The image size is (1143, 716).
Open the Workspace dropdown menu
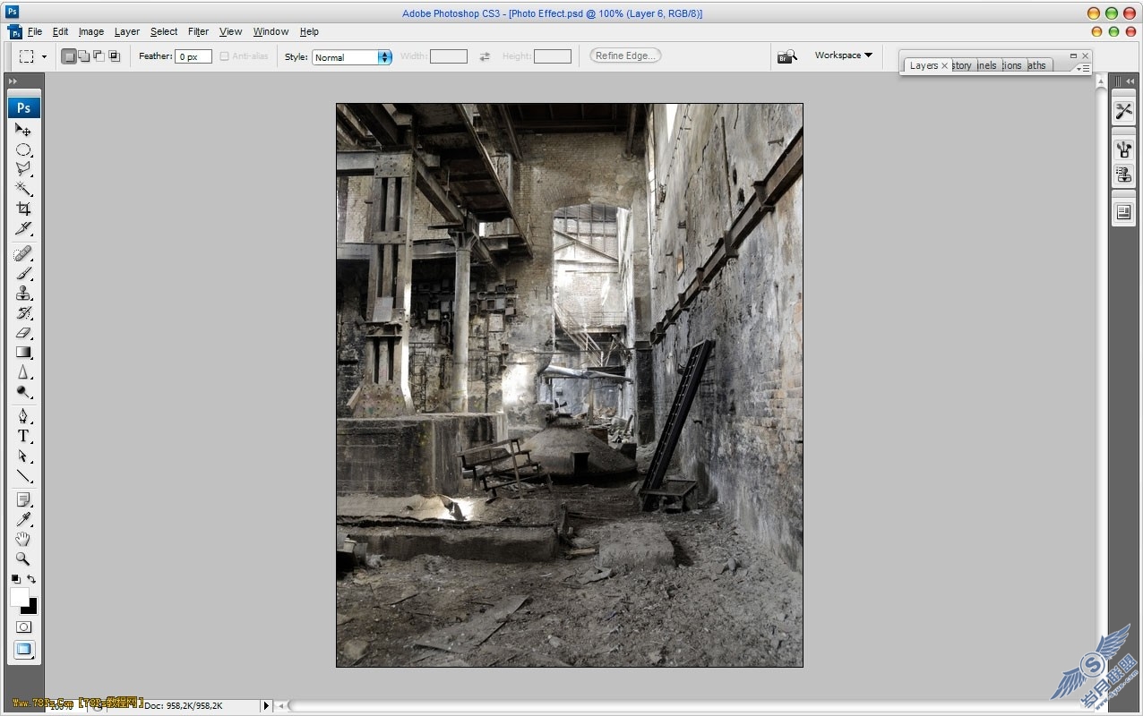pos(843,55)
